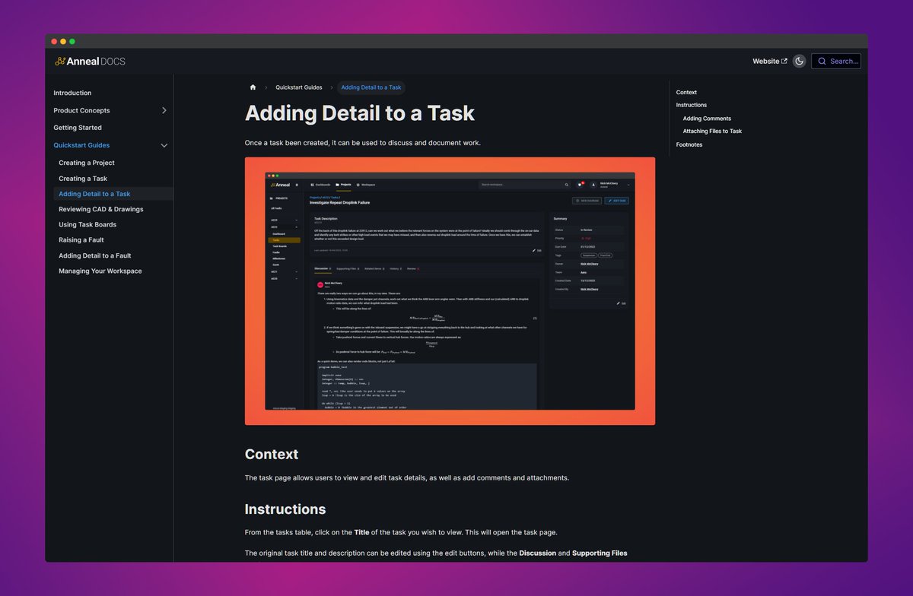913x596 pixels.
Task: Click the Instructions section heading
Action: click(285, 509)
